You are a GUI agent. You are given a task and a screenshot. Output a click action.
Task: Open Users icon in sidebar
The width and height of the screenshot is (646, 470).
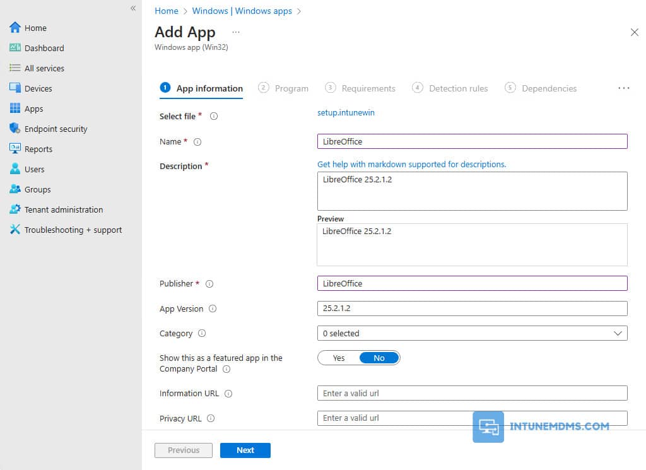(15, 169)
